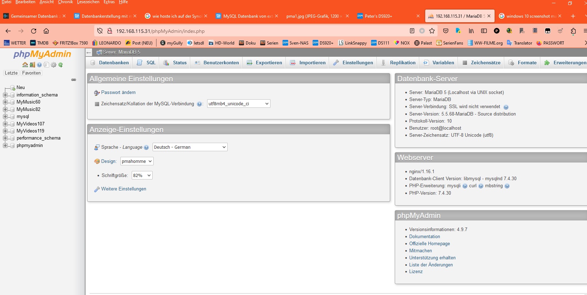Open the Zeichensätze tab
The image size is (587, 295).
click(481, 63)
